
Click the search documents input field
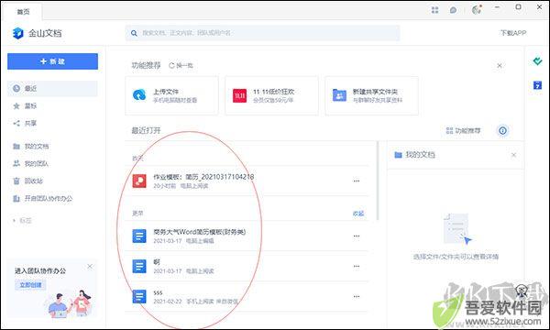(262, 33)
